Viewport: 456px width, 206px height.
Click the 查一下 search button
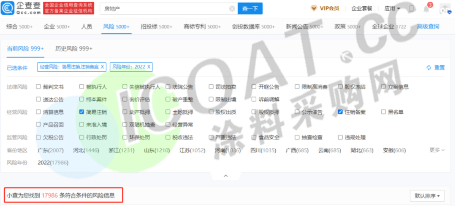coord(250,8)
